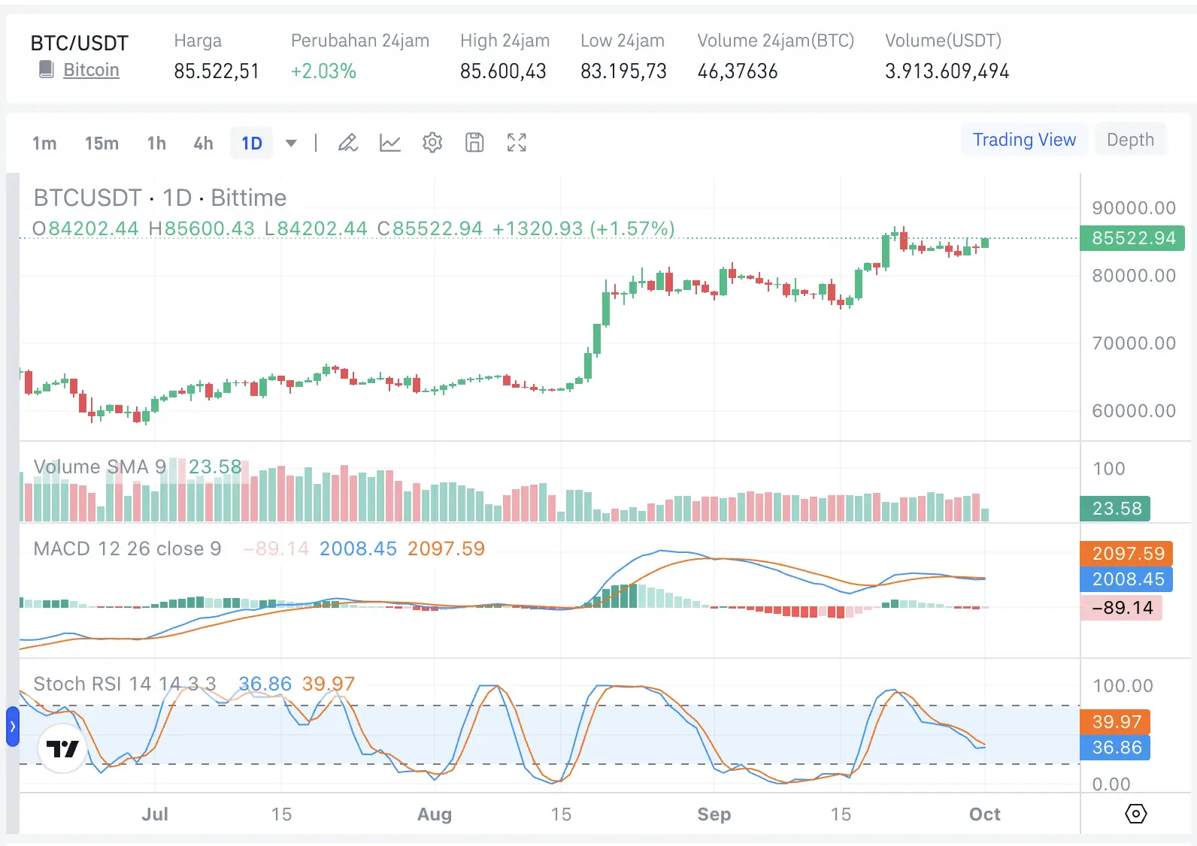
Task: Click the blue MACD tag 2008.45
Action: (x=1127, y=579)
